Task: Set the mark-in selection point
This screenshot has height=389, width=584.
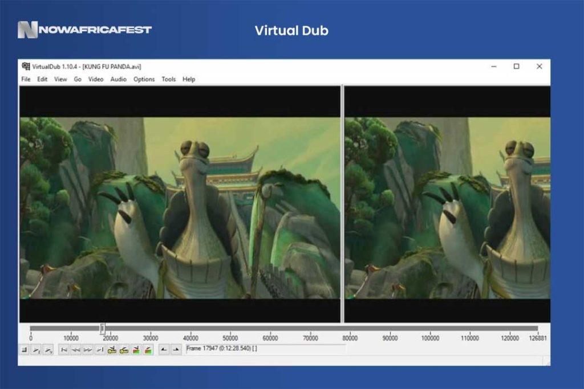Action: coord(164,350)
